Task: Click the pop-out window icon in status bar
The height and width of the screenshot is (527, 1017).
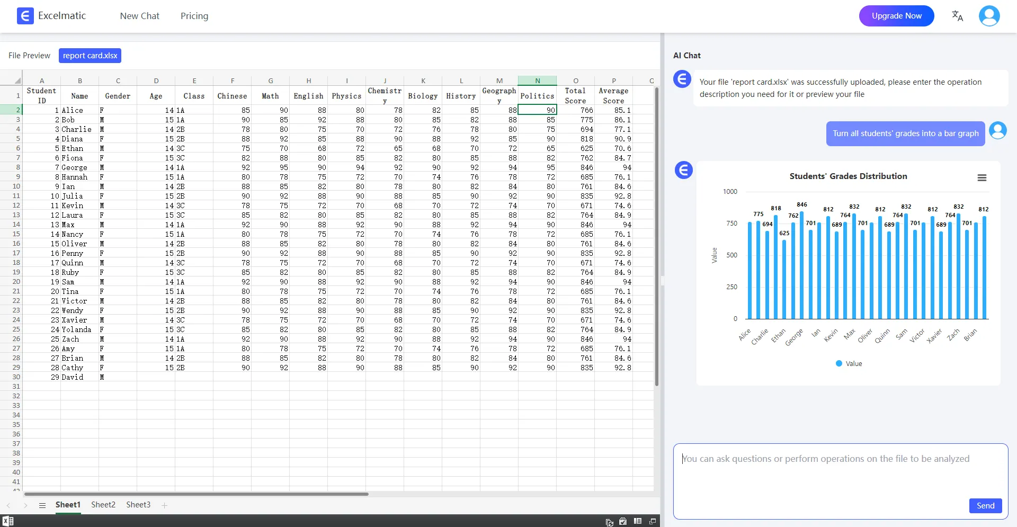Action: [653, 522]
